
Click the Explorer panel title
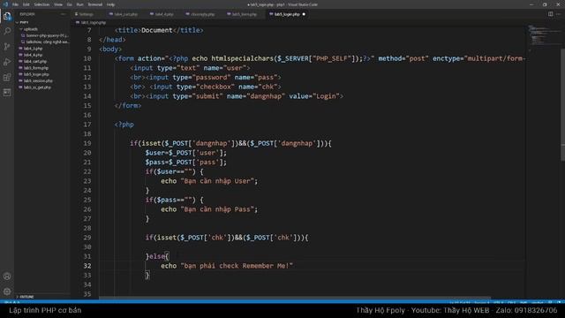point(27,14)
